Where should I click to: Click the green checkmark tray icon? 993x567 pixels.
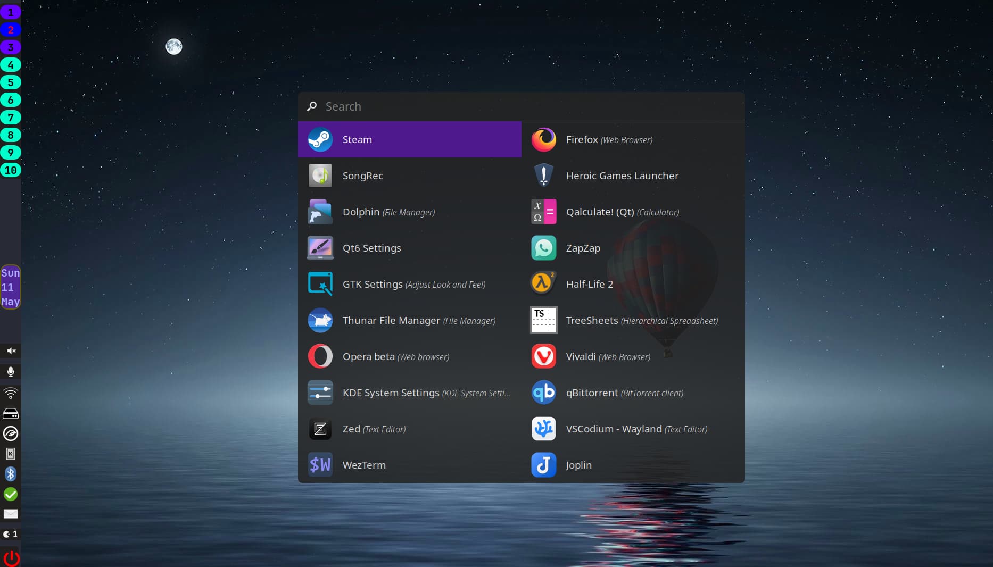[x=11, y=494]
